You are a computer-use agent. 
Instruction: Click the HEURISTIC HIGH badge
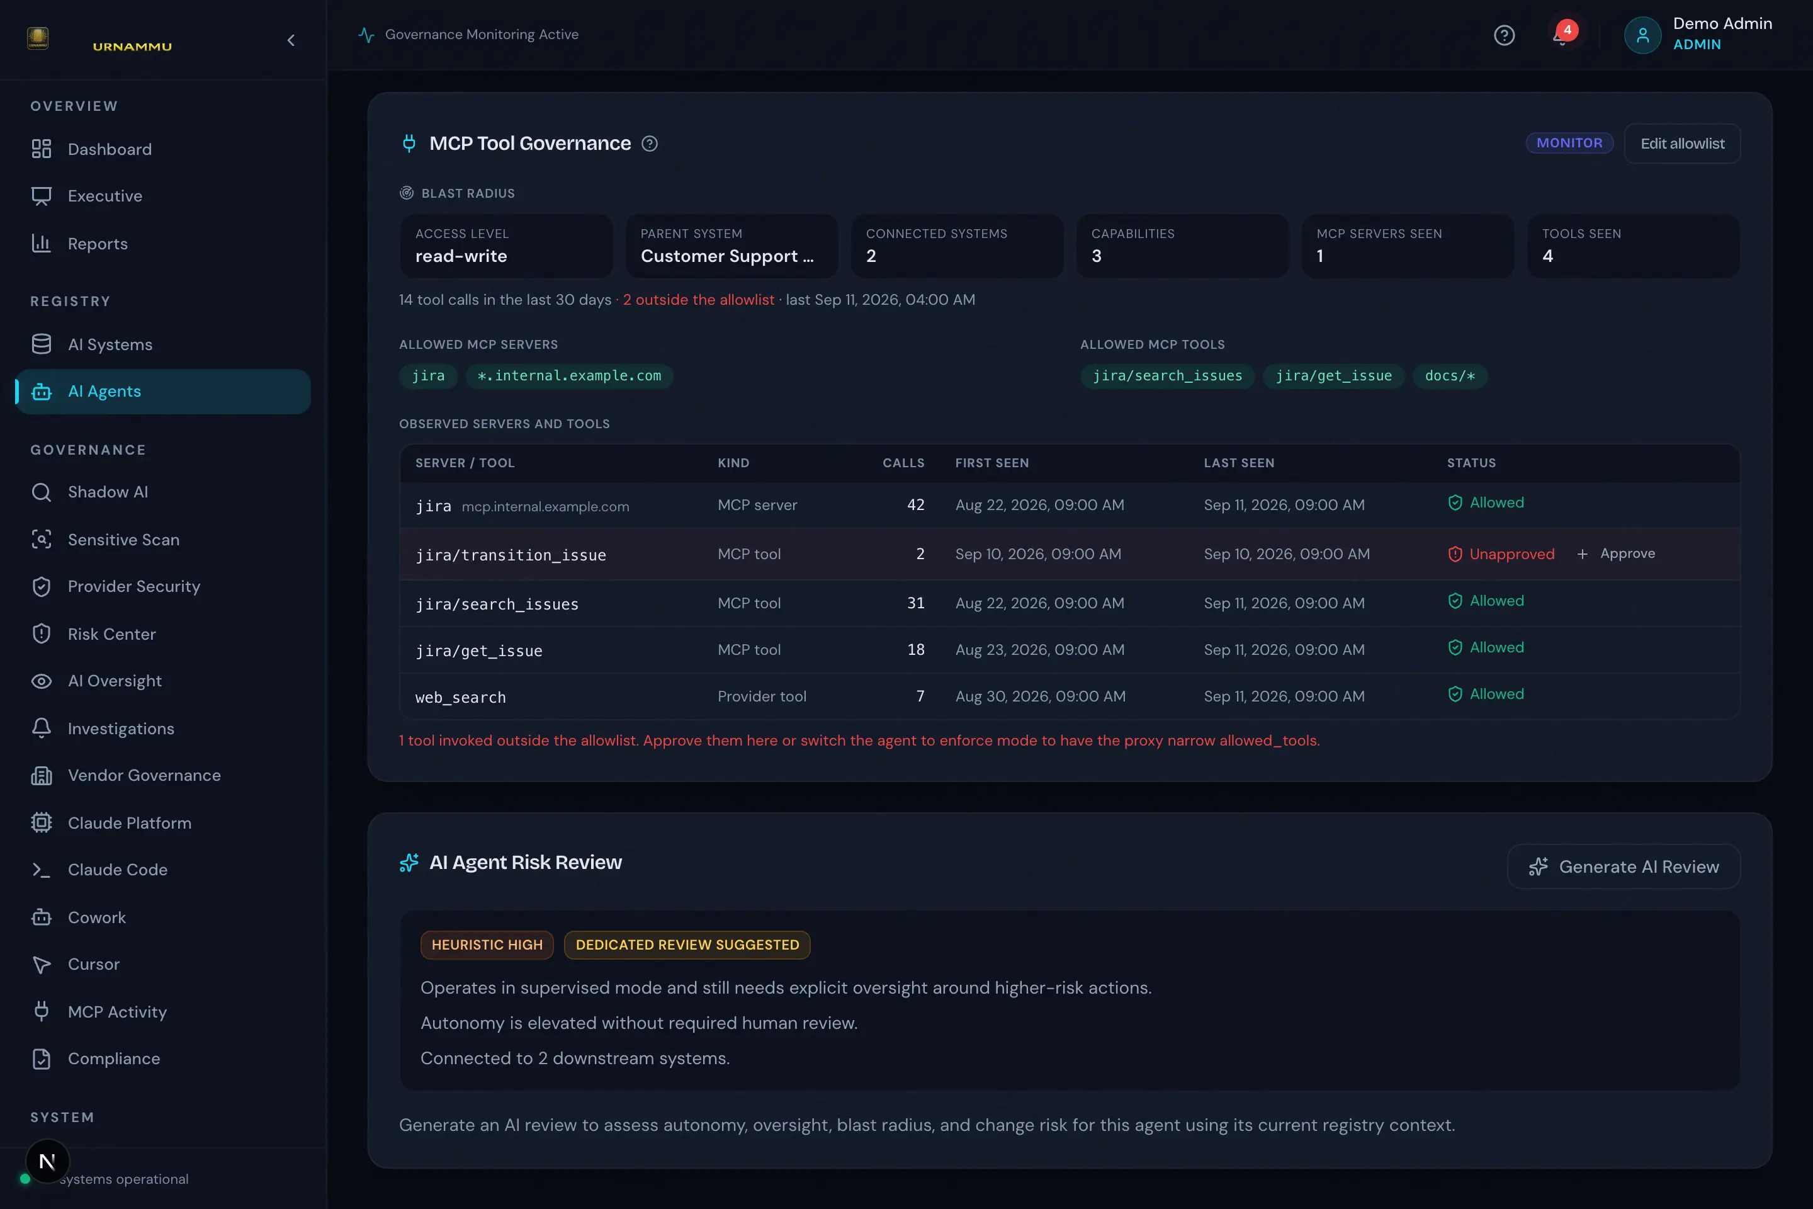tap(487, 945)
